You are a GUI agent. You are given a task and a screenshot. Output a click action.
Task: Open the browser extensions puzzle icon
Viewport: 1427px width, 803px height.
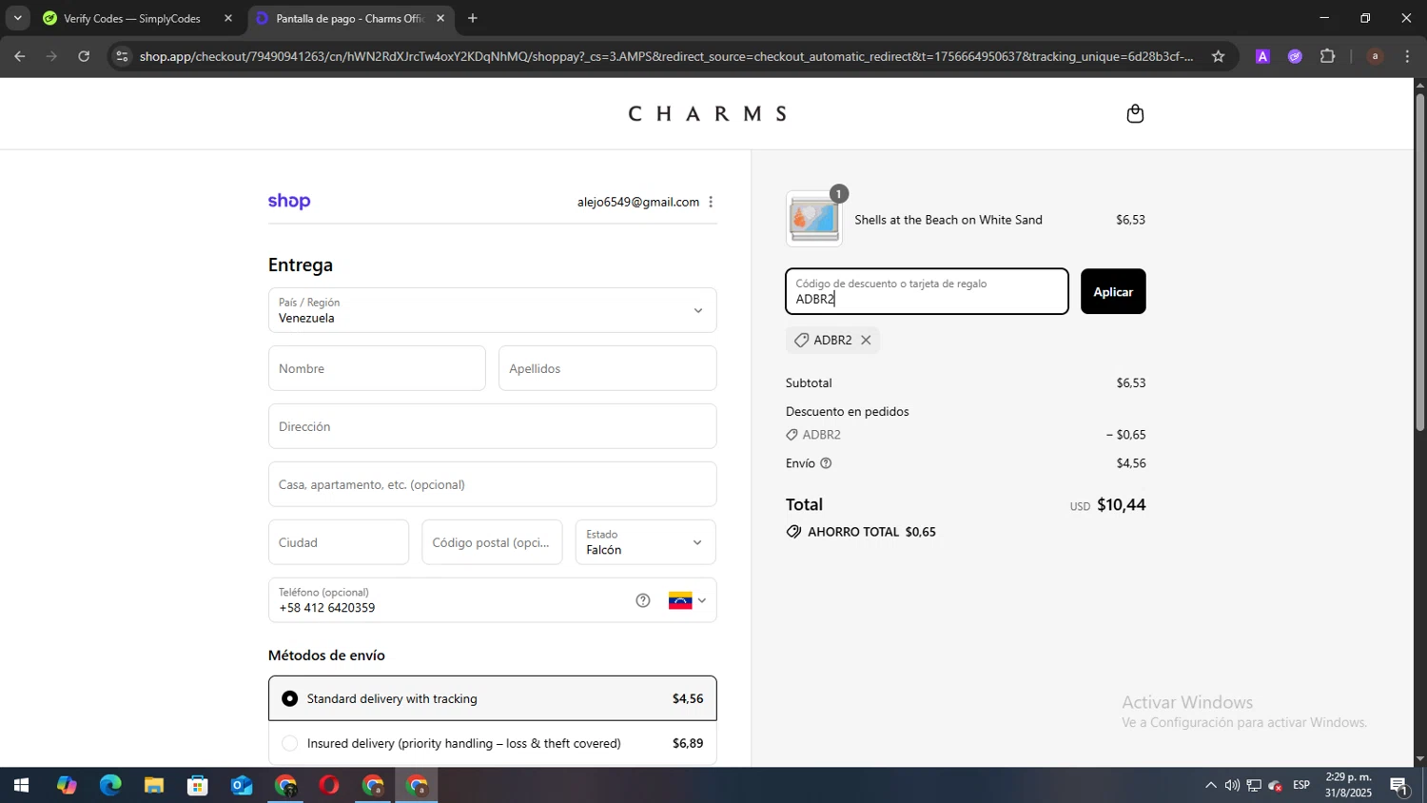tap(1328, 56)
